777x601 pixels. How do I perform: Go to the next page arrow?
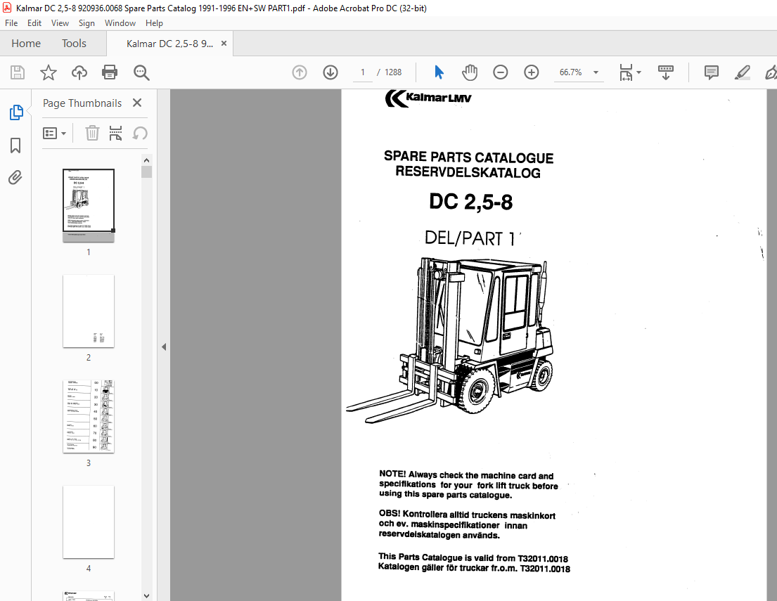point(330,72)
